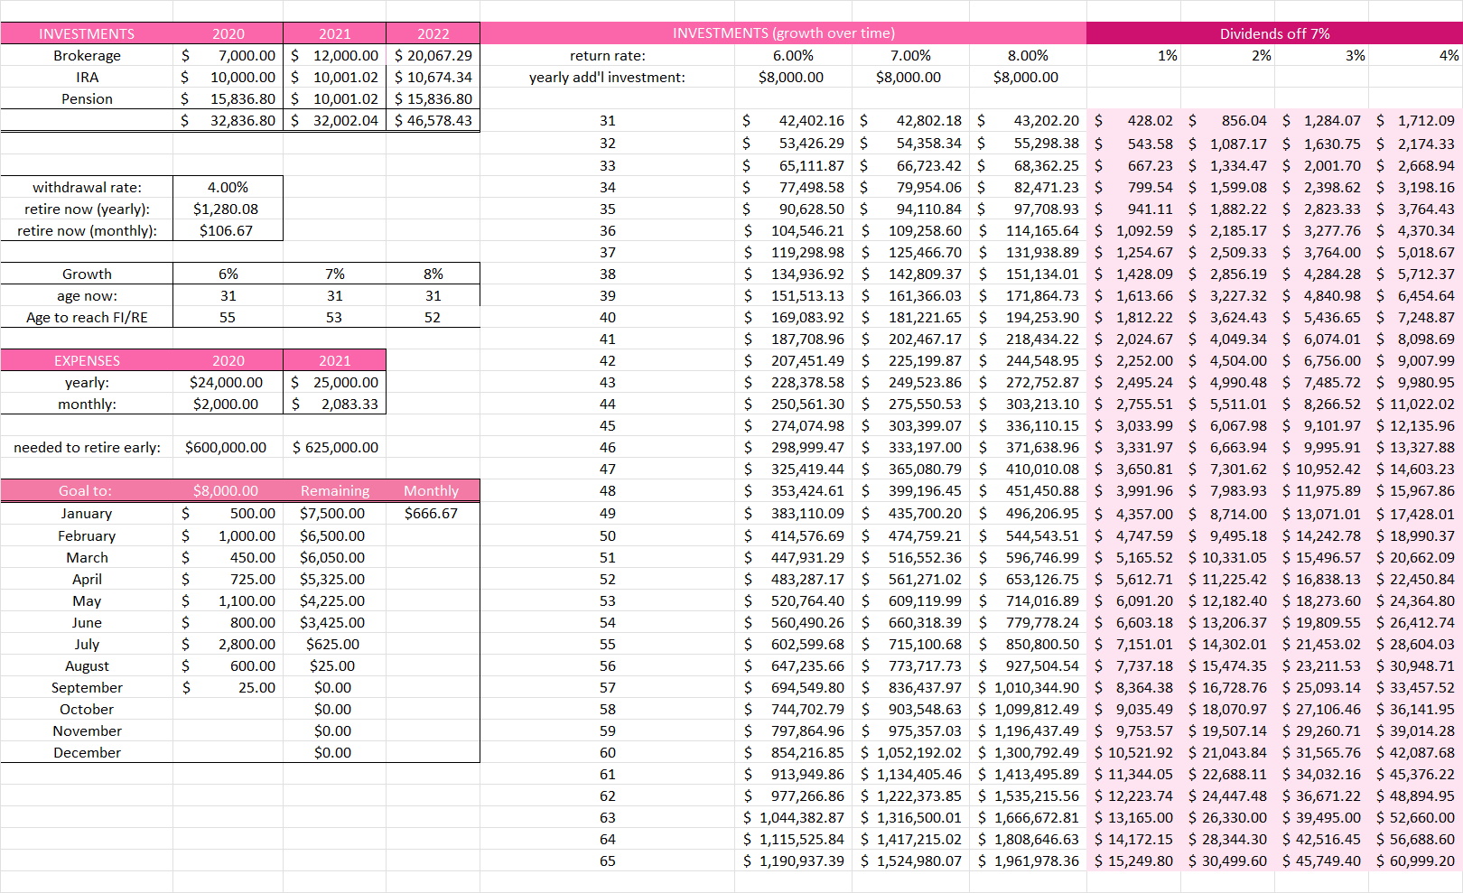The height and width of the screenshot is (893, 1463).
Task: Select the $625,000.00 cell
Action: (334, 447)
